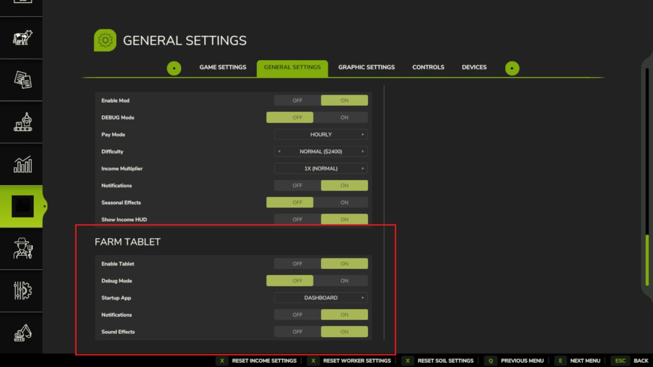Screen dimensions: 653x367
Task: Click the gear icon beside General Settings title
Action: 105,40
